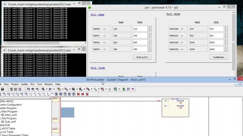Click the %MW201 write field showing 652
This screenshot has width=243, height=136.
(216, 36)
